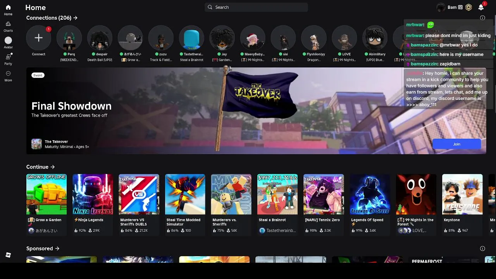The height and width of the screenshot is (279, 496).
Task: Click the Event badge on banner
Action: click(x=38, y=75)
